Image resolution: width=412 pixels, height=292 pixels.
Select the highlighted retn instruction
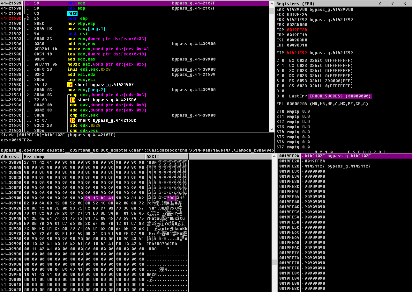pyautogui.click(x=72, y=13)
